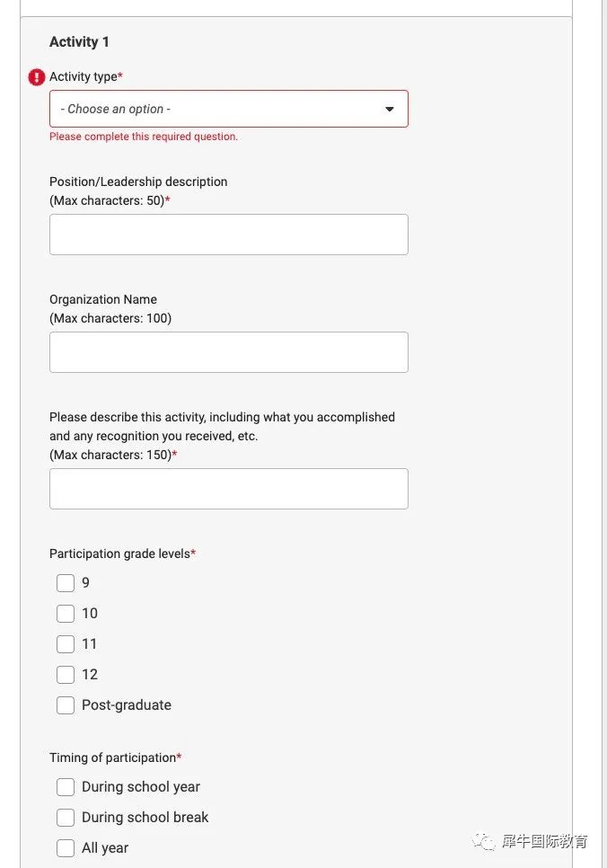607x868 pixels.
Task: Enable the All year checkbox
Action: (x=66, y=848)
